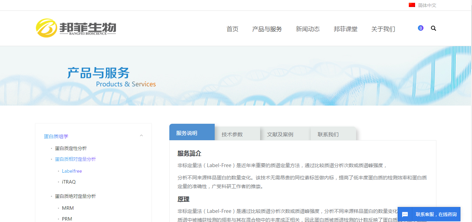
Task: Switch to the 文献及案例 tab
Action: pyautogui.click(x=280, y=134)
